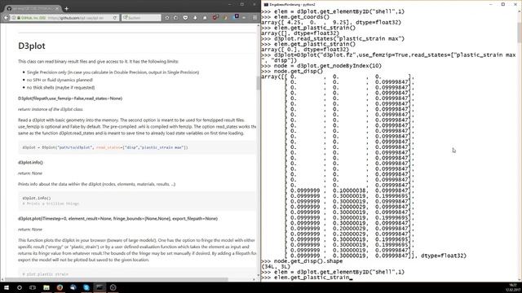Image resolution: width=522 pixels, height=293 pixels.
Task: Click the d3plot.info() signature text
Action: click(x=31, y=163)
